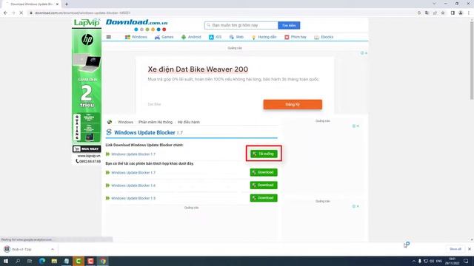This screenshot has width=474, height=266.
Task: Open Task View on the taskbar
Action: click(x=30, y=261)
